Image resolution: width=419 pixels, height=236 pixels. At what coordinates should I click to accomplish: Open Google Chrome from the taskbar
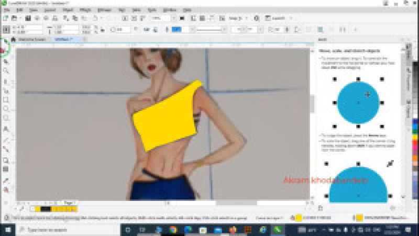click(x=173, y=230)
